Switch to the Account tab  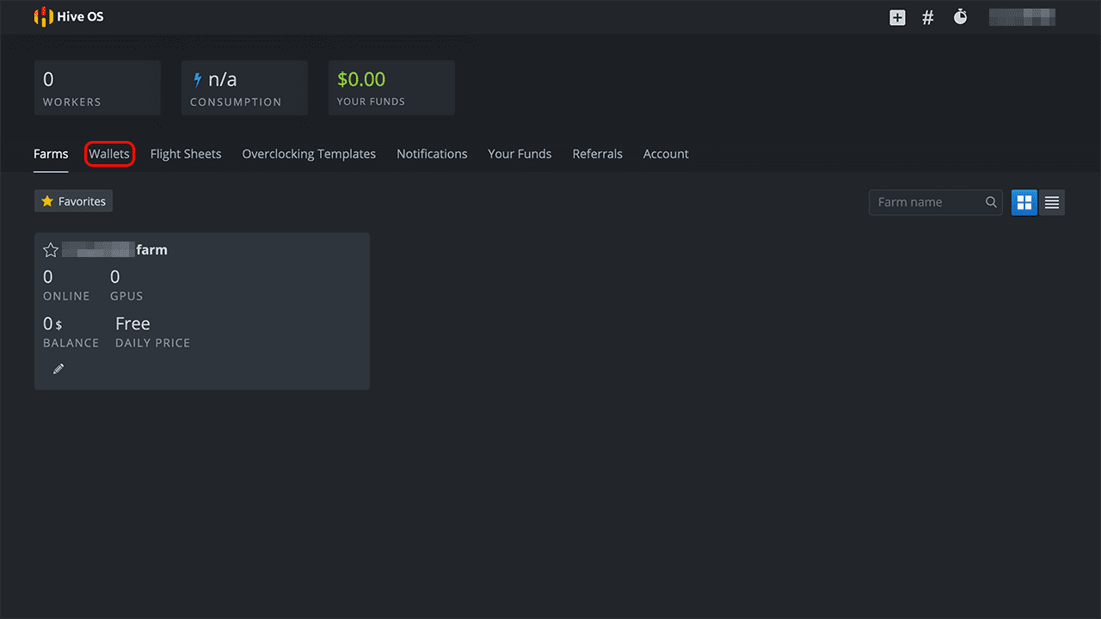[x=666, y=154]
